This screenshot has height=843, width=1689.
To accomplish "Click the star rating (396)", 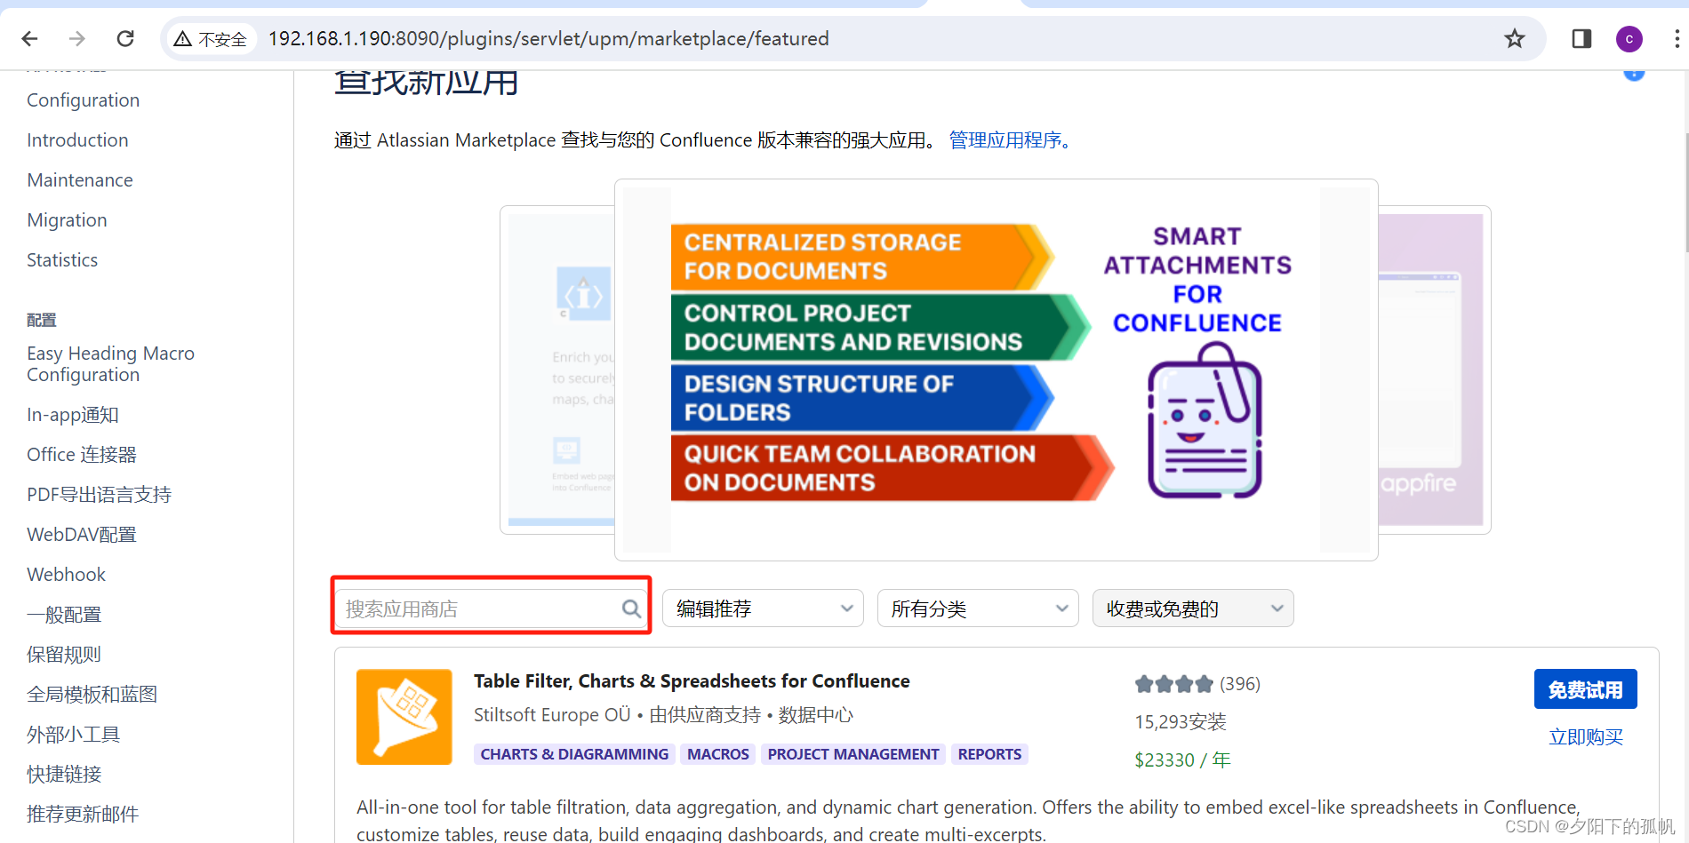I will coord(1197,684).
